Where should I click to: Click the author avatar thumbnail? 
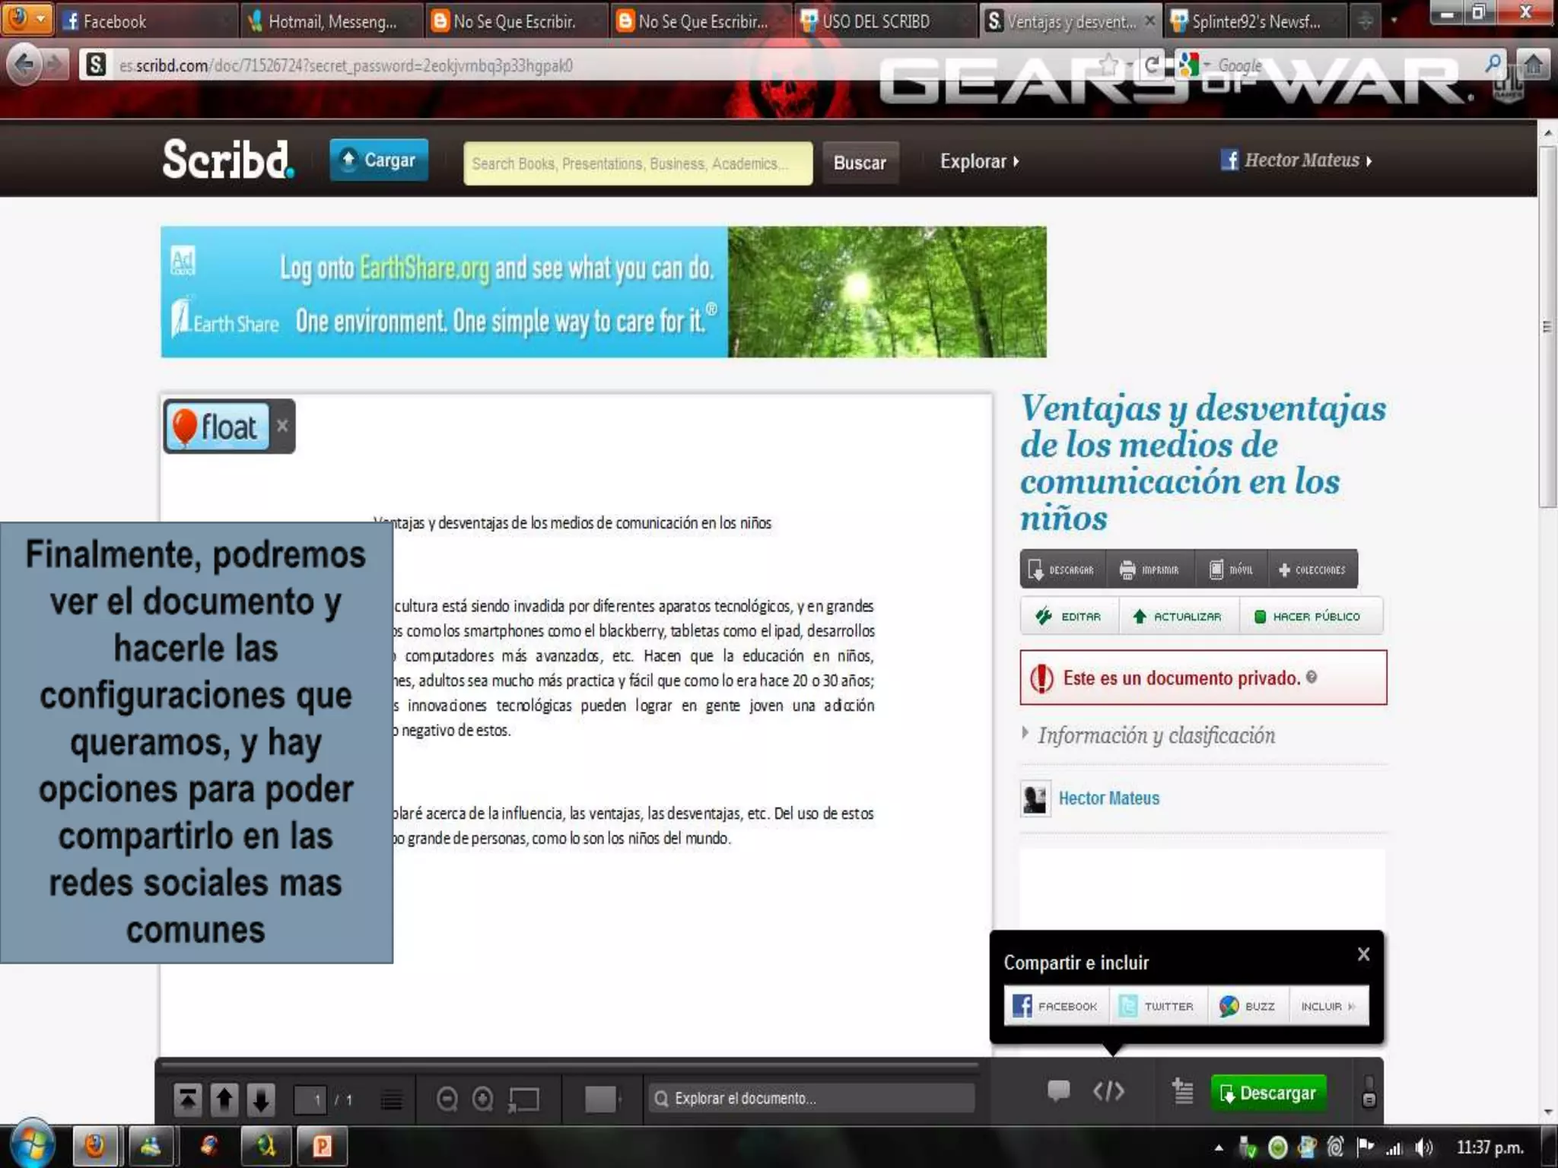(1035, 798)
